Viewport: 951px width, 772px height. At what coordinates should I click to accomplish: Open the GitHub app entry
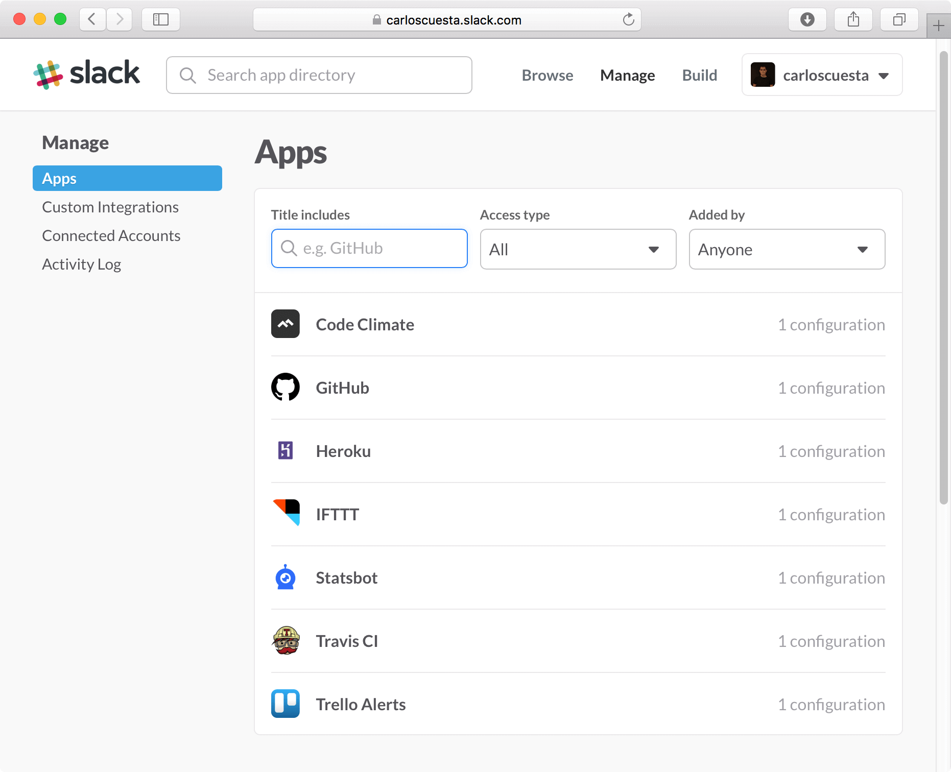point(578,388)
